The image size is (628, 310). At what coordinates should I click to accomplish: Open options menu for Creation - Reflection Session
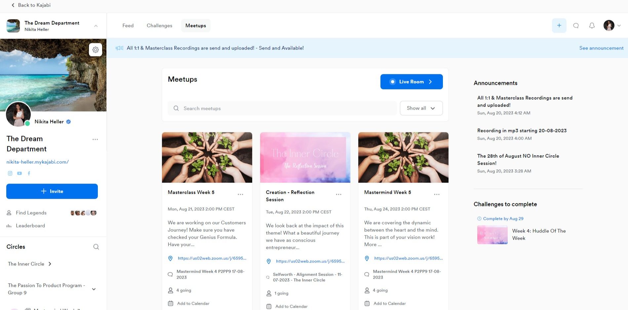pos(338,194)
